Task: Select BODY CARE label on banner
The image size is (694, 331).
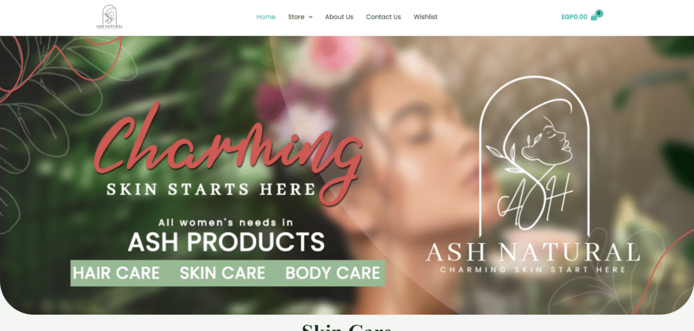Action: [x=333, y=273]
